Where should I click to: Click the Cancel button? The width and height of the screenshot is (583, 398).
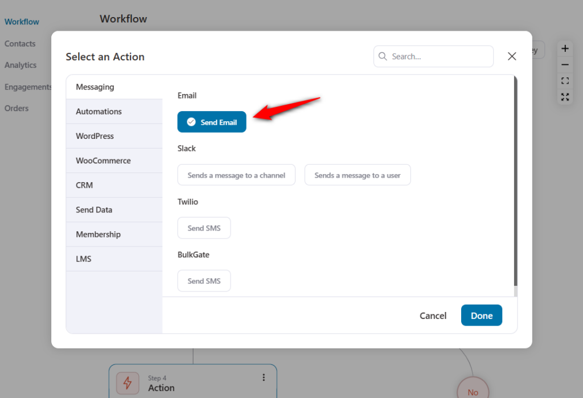pos(433,315)
